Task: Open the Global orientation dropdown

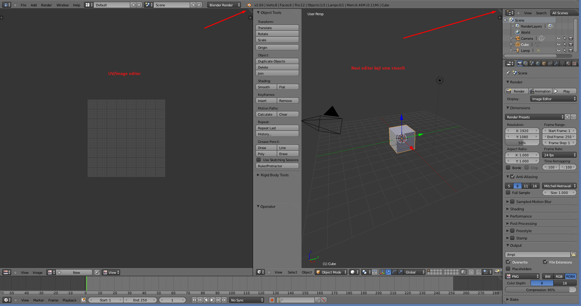Action: 415,272
